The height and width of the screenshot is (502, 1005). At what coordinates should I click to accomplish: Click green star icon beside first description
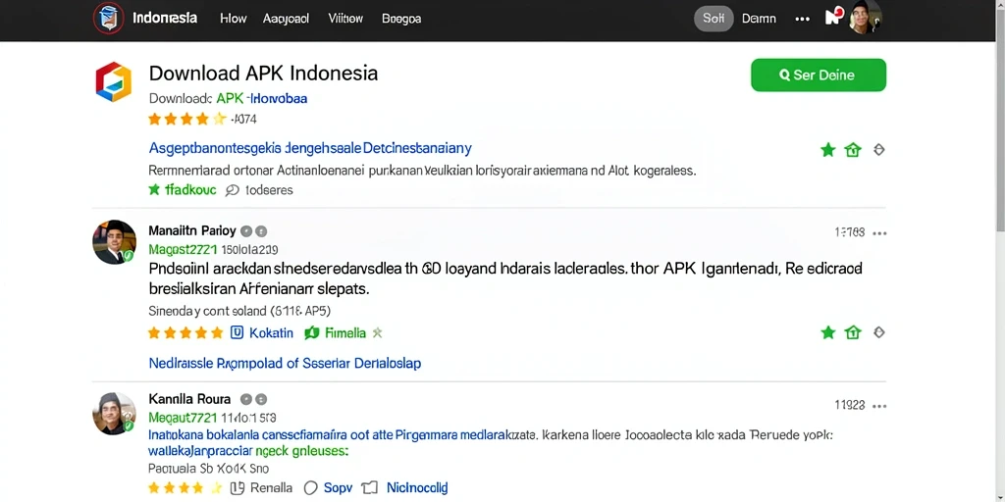[x=828, y=150]
